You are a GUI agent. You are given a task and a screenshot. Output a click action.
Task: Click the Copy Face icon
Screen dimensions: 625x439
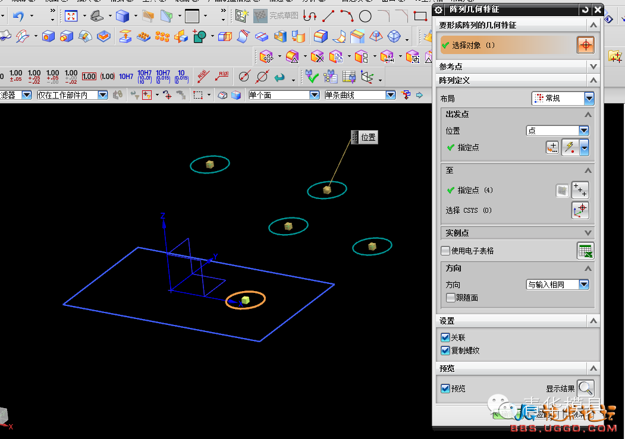coord(336,57)
